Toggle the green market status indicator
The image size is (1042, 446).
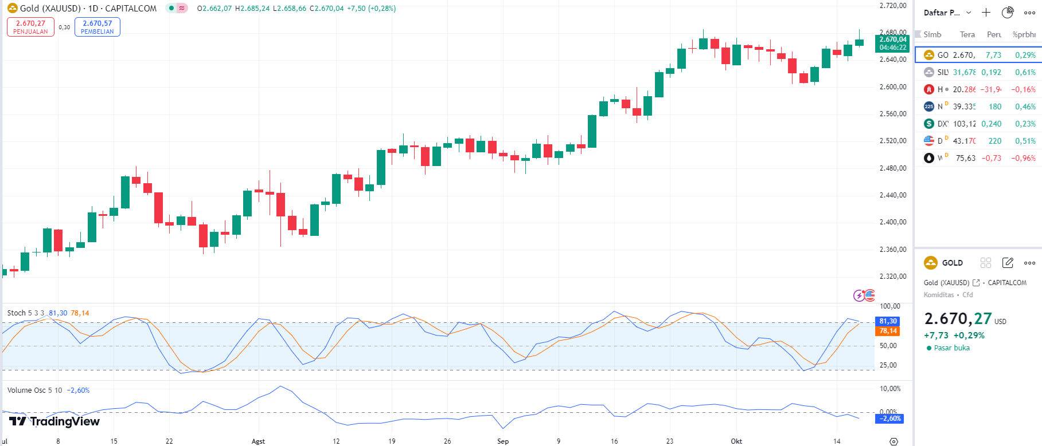(171, 9)
